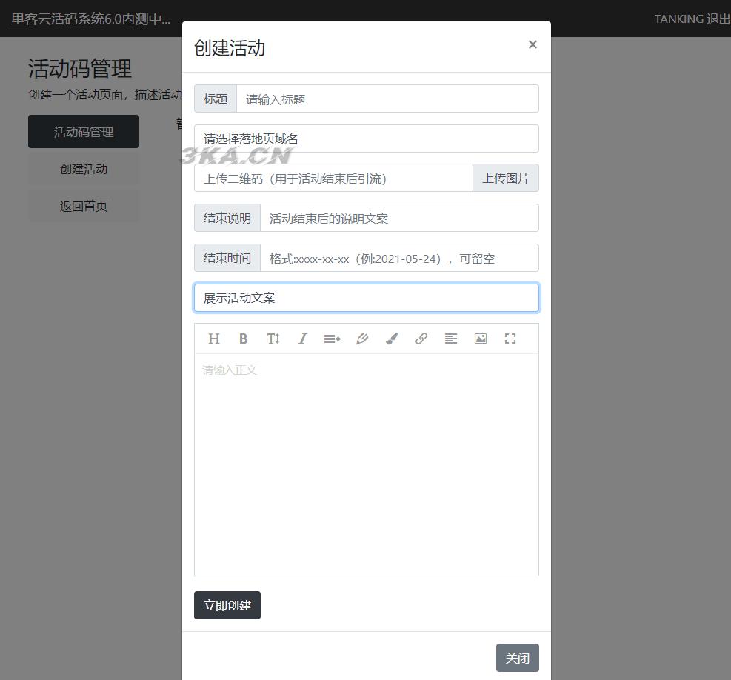The height and width of the screenshot is (680, 731).
Task: Open the font size tool
Action: click(273, 339)
